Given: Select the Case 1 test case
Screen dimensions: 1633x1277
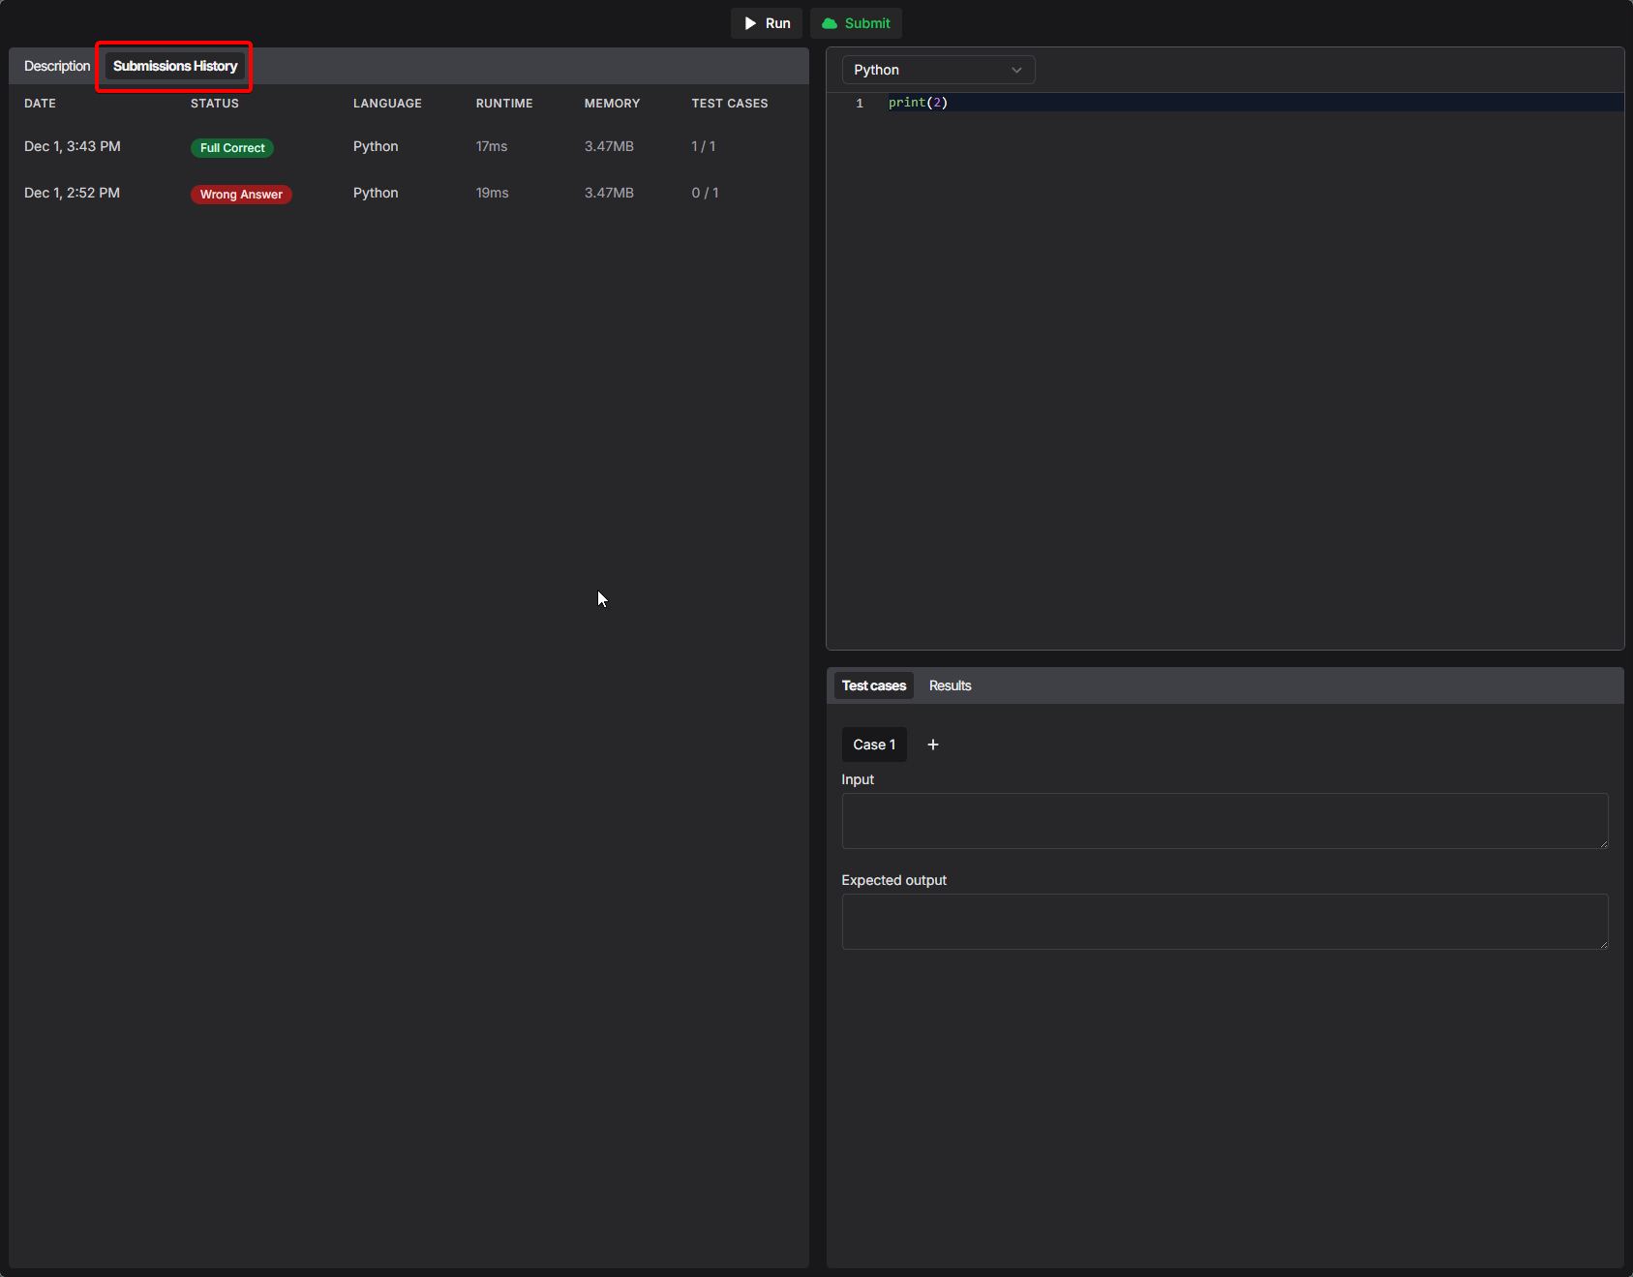Looking at the screenshot, I should pos(874,745).
